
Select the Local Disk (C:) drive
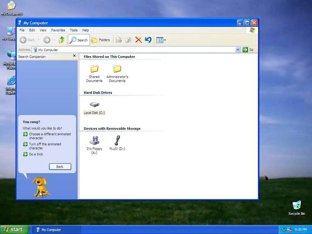[94, 108]
